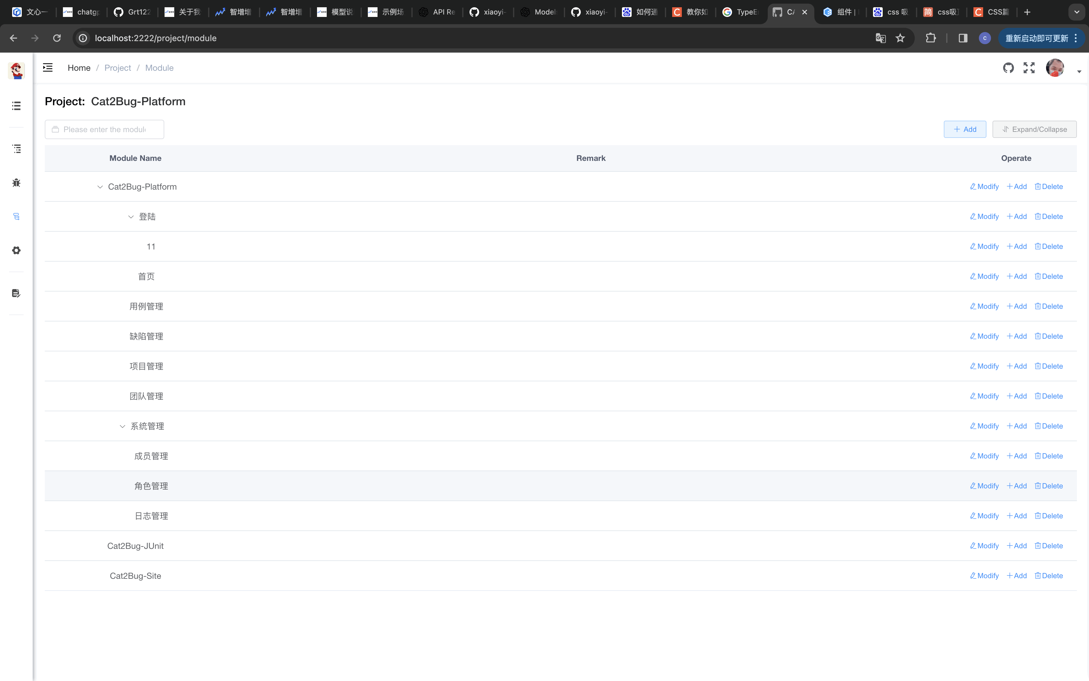Go to Home breadcrumb
This screenshot has height=681, width=1089.
pyautogui.click(x=79, y=67)
